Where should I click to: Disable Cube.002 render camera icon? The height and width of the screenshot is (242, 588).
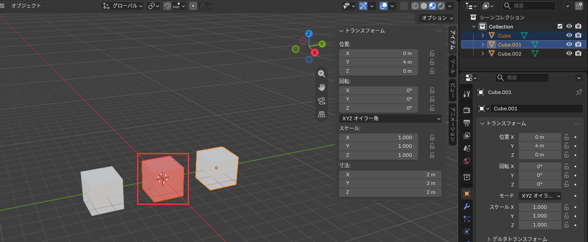[578, 53]
